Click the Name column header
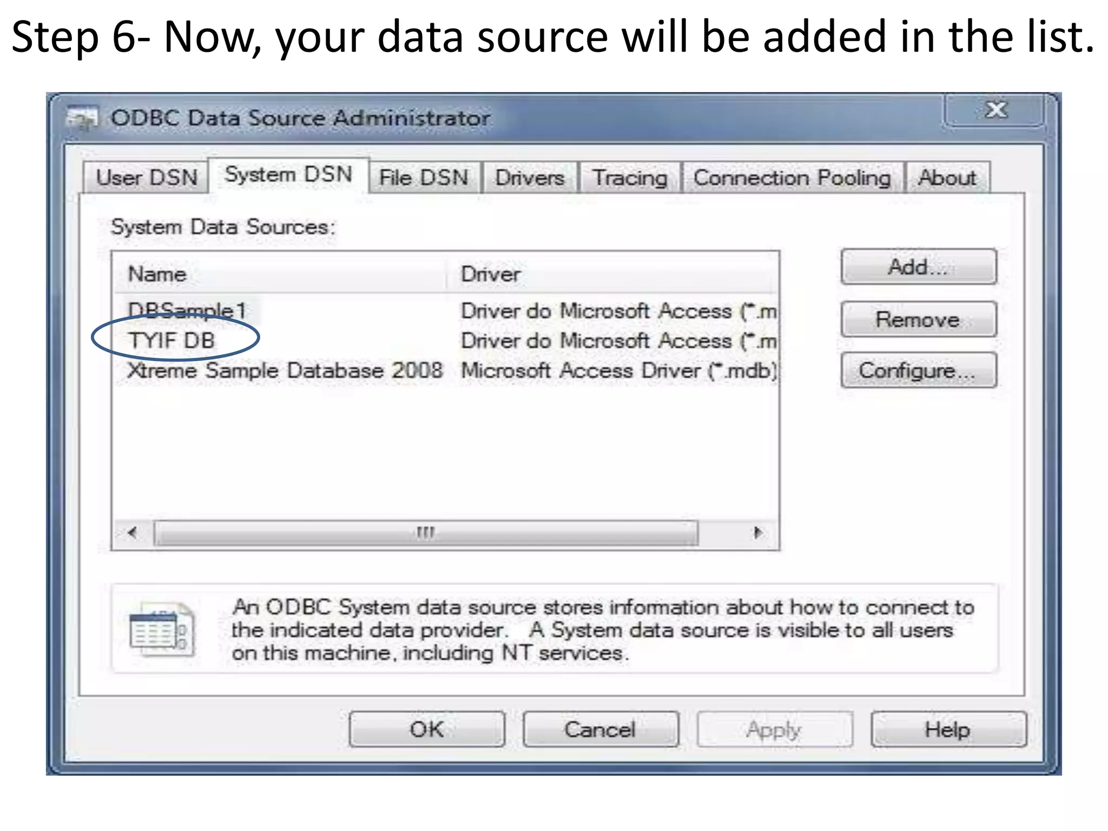Screen dimensions: 1108x831 click(157, 274)
